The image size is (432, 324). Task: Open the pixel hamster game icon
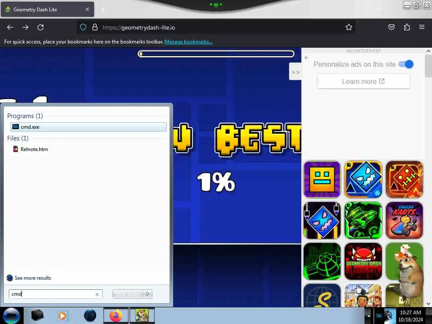pyautogui.click(x=404, y=261)
